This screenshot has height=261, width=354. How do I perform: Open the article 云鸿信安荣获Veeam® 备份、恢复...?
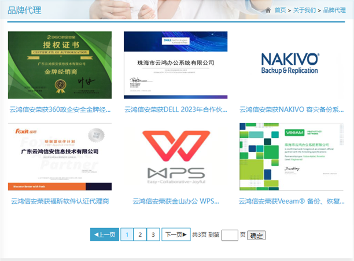click(x=292, y=201)
